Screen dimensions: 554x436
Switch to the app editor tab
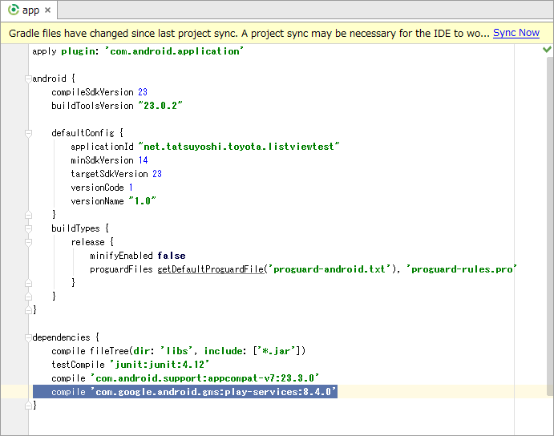coord(29,10)
